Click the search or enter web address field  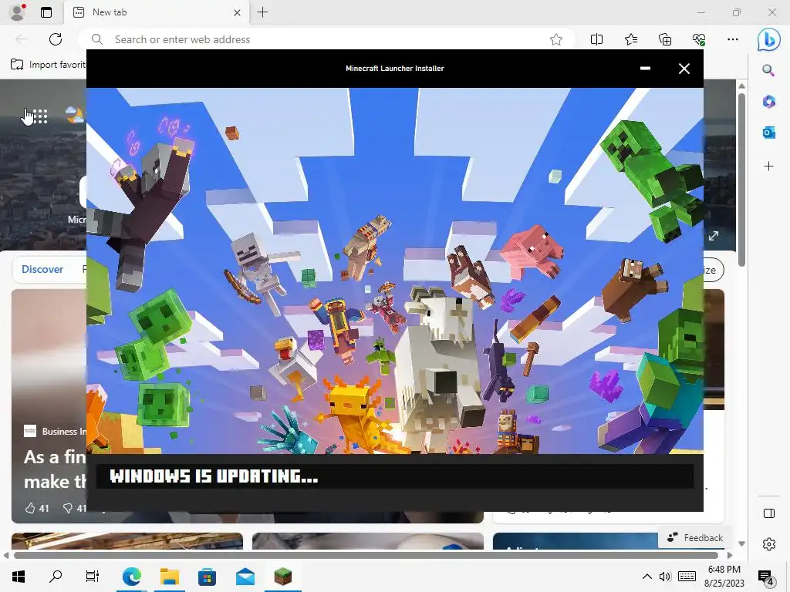[325, 39]
